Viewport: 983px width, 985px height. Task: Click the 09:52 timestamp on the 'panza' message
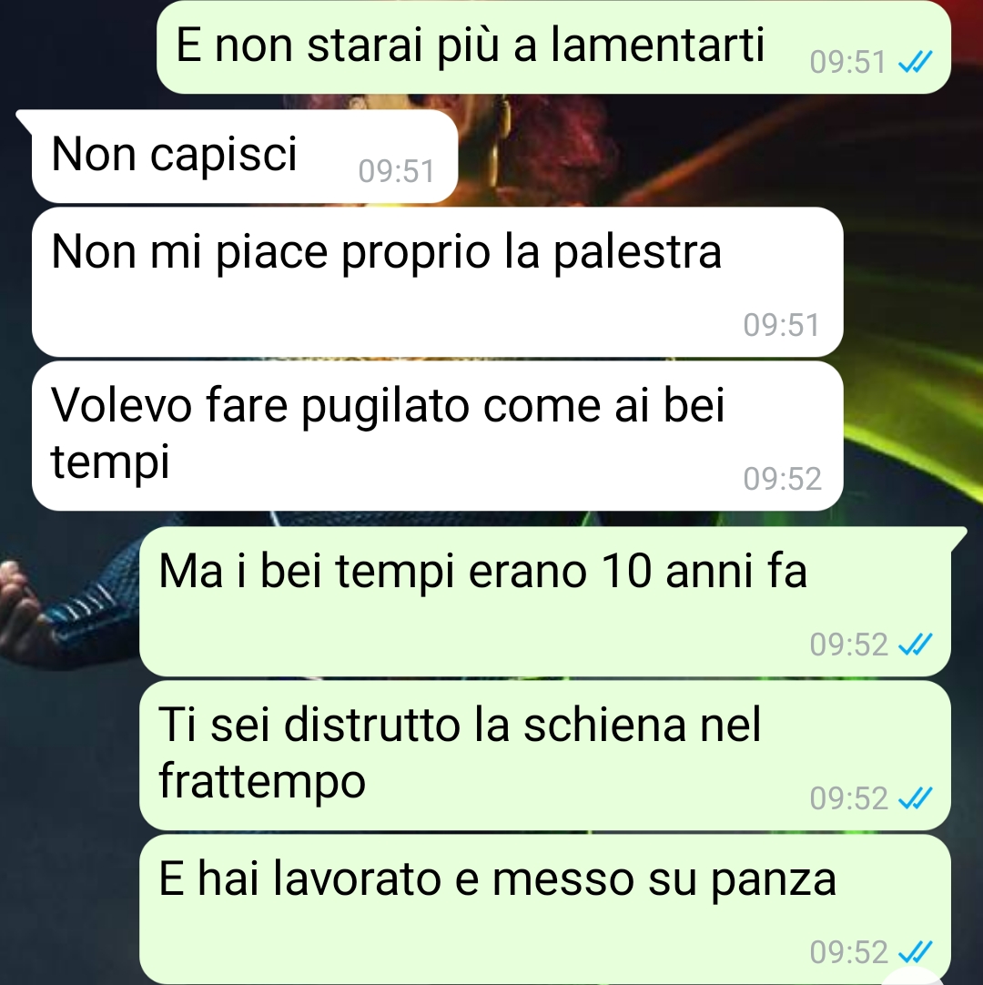(848, 952)
